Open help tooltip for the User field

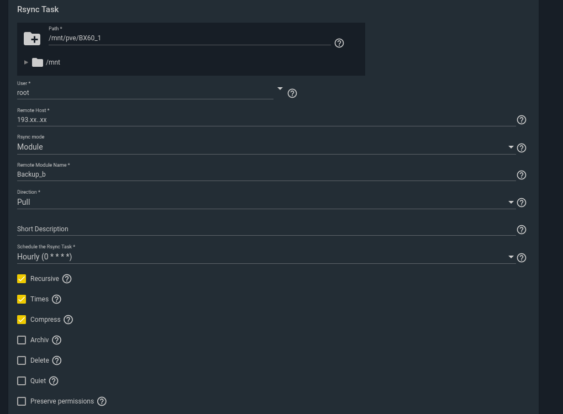coord(292,93)
